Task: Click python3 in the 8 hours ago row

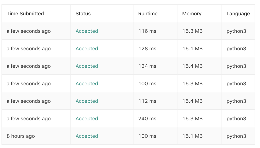Action: coord(236,136)
